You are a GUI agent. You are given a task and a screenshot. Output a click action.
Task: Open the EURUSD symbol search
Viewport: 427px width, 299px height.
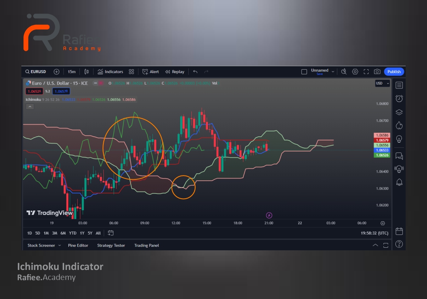(36, 72)
